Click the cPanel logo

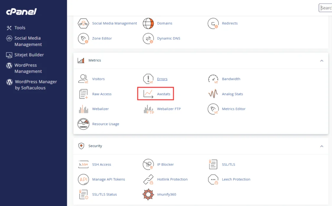tap(21, 12)
